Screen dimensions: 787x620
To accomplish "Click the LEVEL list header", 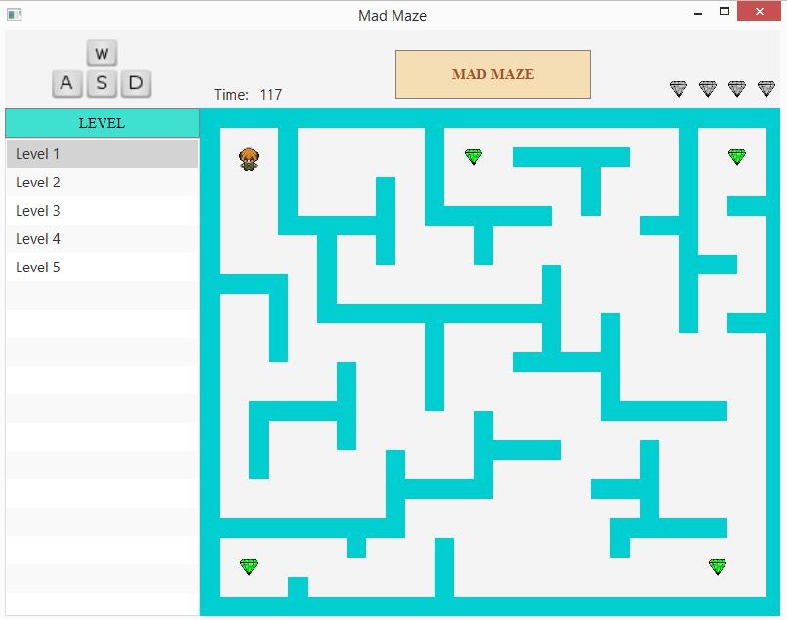I will point(102,123).
